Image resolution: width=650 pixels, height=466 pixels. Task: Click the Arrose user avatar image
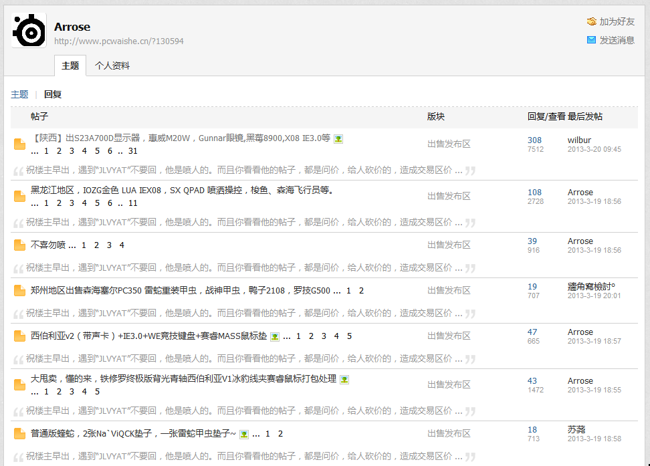[x=29, y=30]
